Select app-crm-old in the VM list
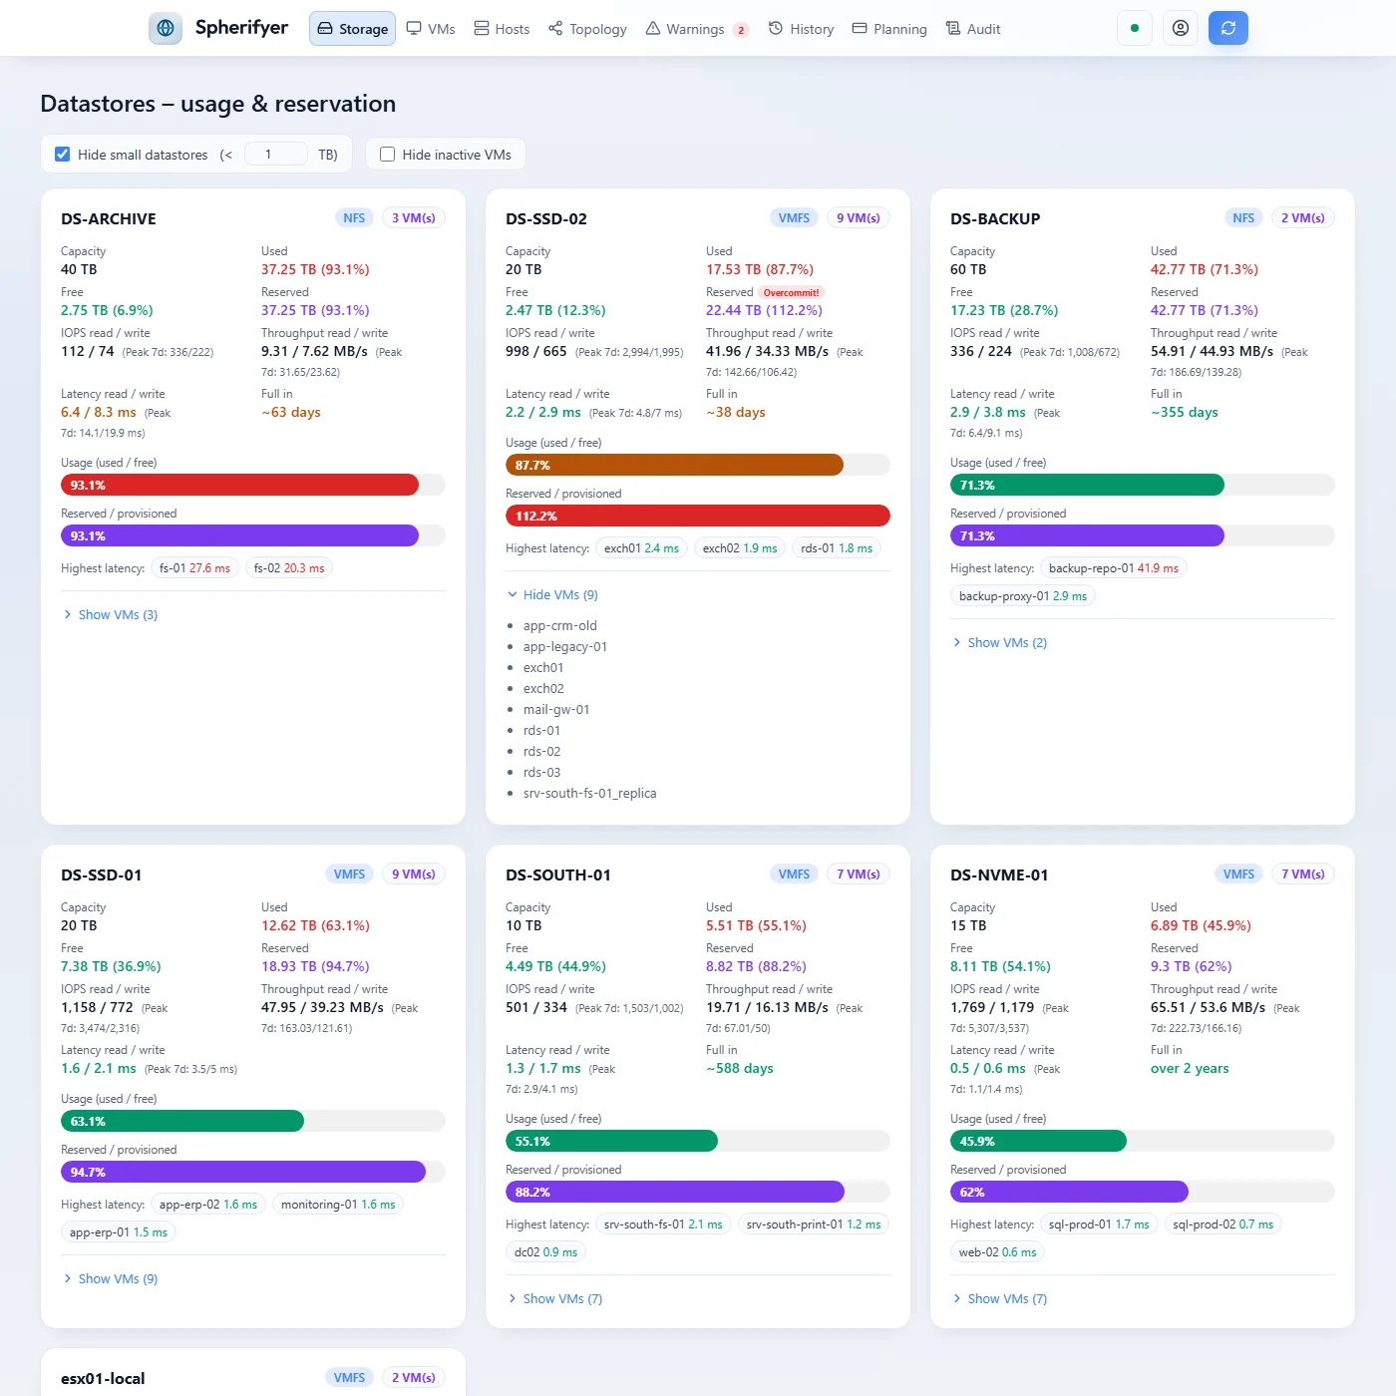 click(560, 626)
